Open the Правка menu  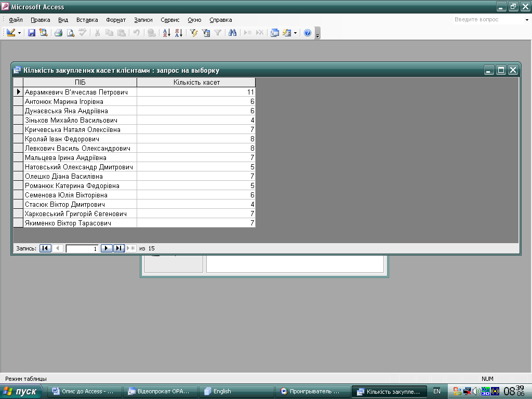click(x=41, y=20)
